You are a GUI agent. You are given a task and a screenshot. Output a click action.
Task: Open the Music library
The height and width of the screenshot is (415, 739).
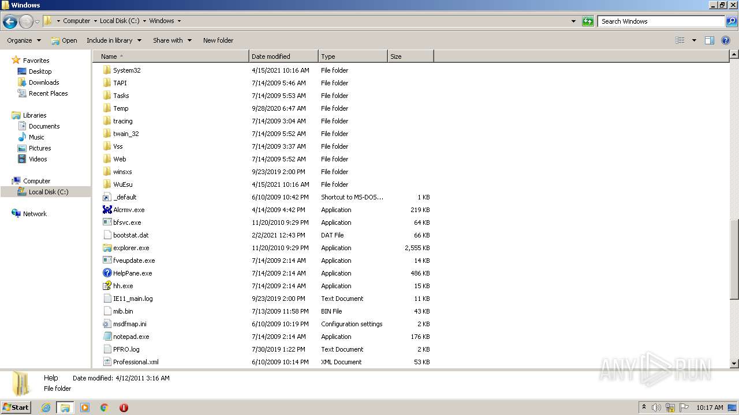click(x=36, y=137)
